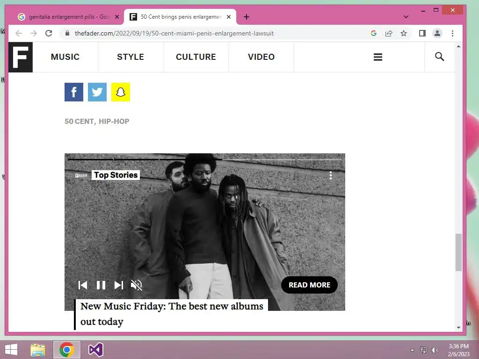The width and height of the screenshot is (479, 359).
Task: Switch to genitalia enlargement pills Google tab
Action: click(68, 17)
